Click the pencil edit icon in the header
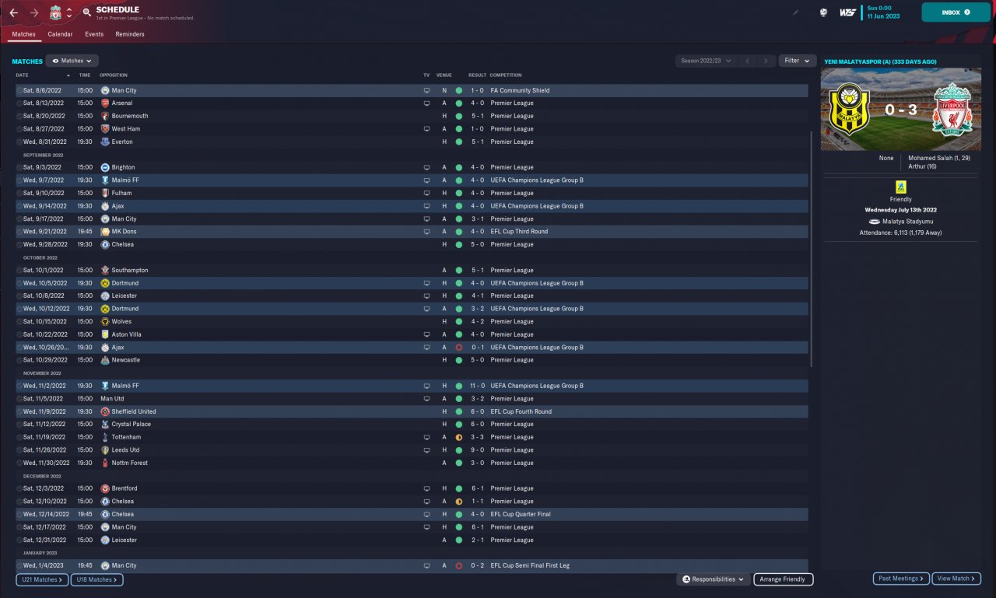The width and height of the screenshot is (996, 598). coord(795,12)
